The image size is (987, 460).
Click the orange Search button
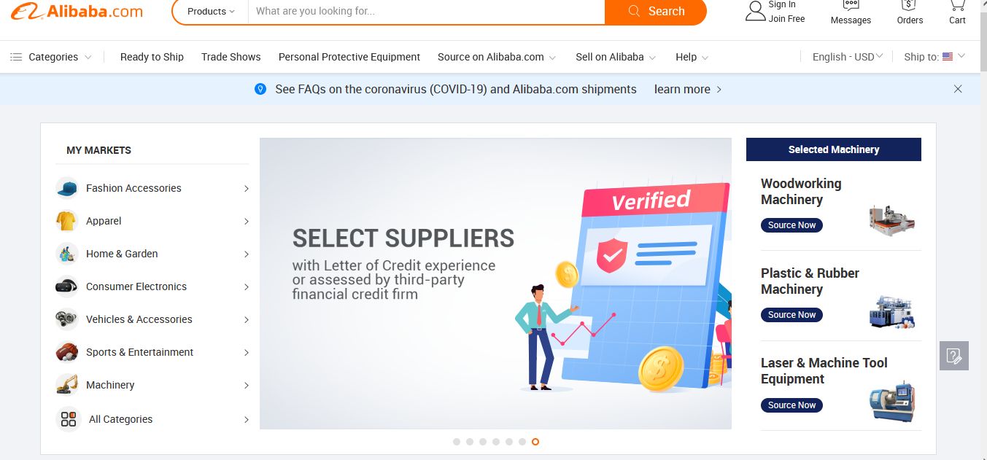(656, 12)
